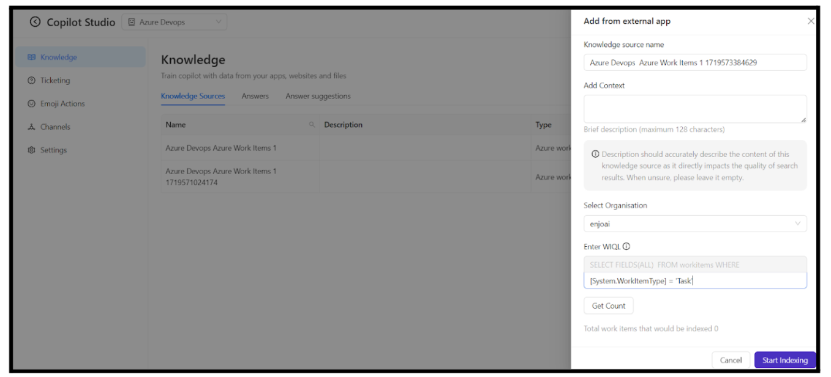
Task: Click the Description column header
Action: [x=425, y=125]
